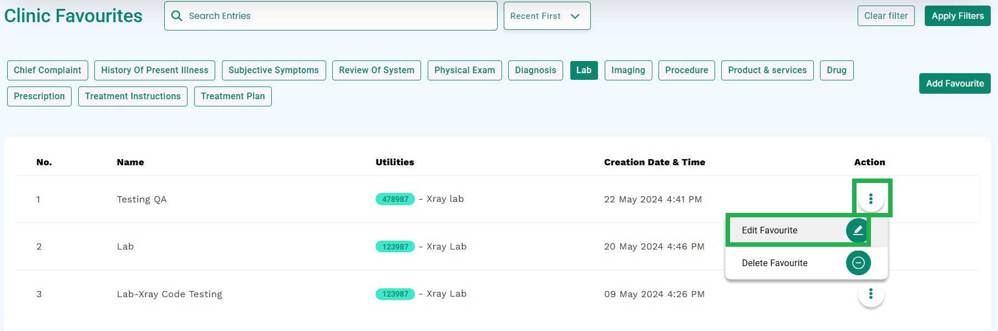Open the Recent First sort dropdown
This screenshot has width=998, height=331.
click(547, 16)
